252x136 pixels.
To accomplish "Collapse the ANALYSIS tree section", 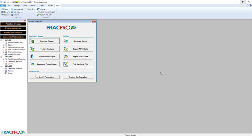I will click(x=1, y=57).
